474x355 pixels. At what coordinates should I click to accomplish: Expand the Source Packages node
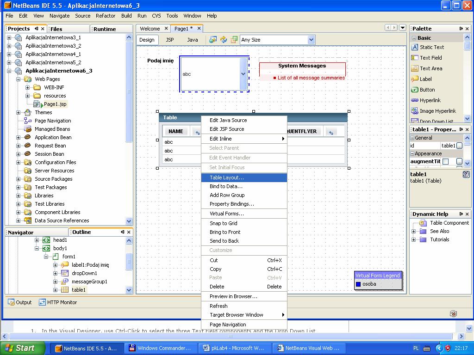tap(18, 179)
